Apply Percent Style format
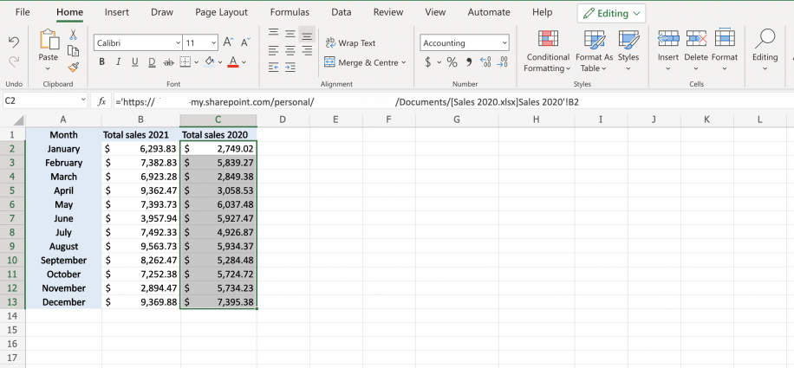 pos(452,62)
